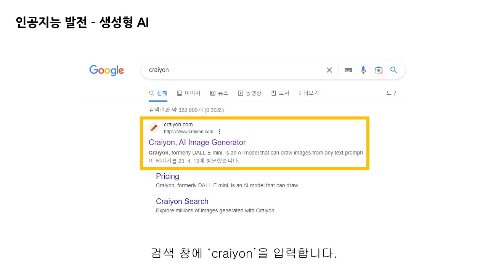Switch to the 도서 tab
The image size is (488, 274).
(280, 93)
